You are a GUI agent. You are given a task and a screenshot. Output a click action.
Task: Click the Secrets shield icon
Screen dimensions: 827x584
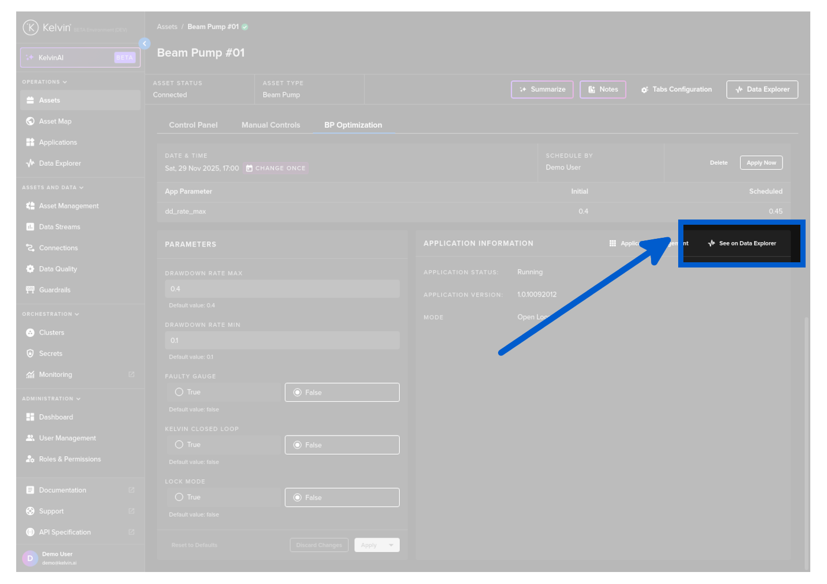(x=30, y=354)
